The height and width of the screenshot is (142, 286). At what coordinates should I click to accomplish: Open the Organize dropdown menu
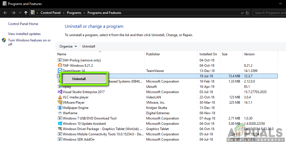click(x=68, y=46)
